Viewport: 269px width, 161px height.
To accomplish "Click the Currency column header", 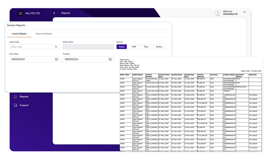I will (216, 76).
